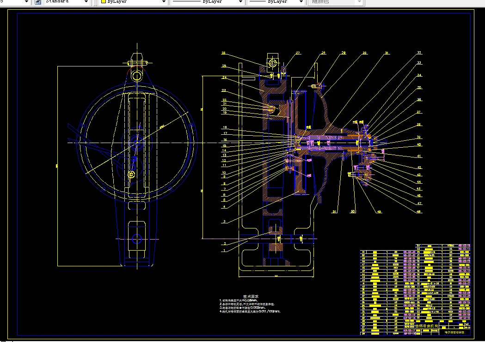The width and height of the screenshot is (485, 342).
Task: Select the 技术要求 heading text
Action: tap(251, 296)
